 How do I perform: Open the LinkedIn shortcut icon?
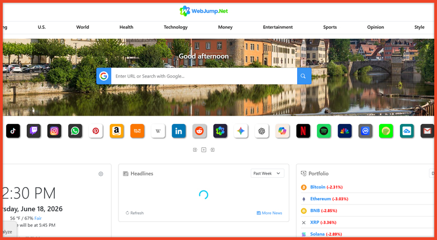179,131
